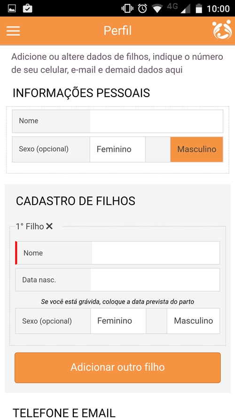
Task: Choose Masculino for 1° Filho
Action: pos(194,320)
